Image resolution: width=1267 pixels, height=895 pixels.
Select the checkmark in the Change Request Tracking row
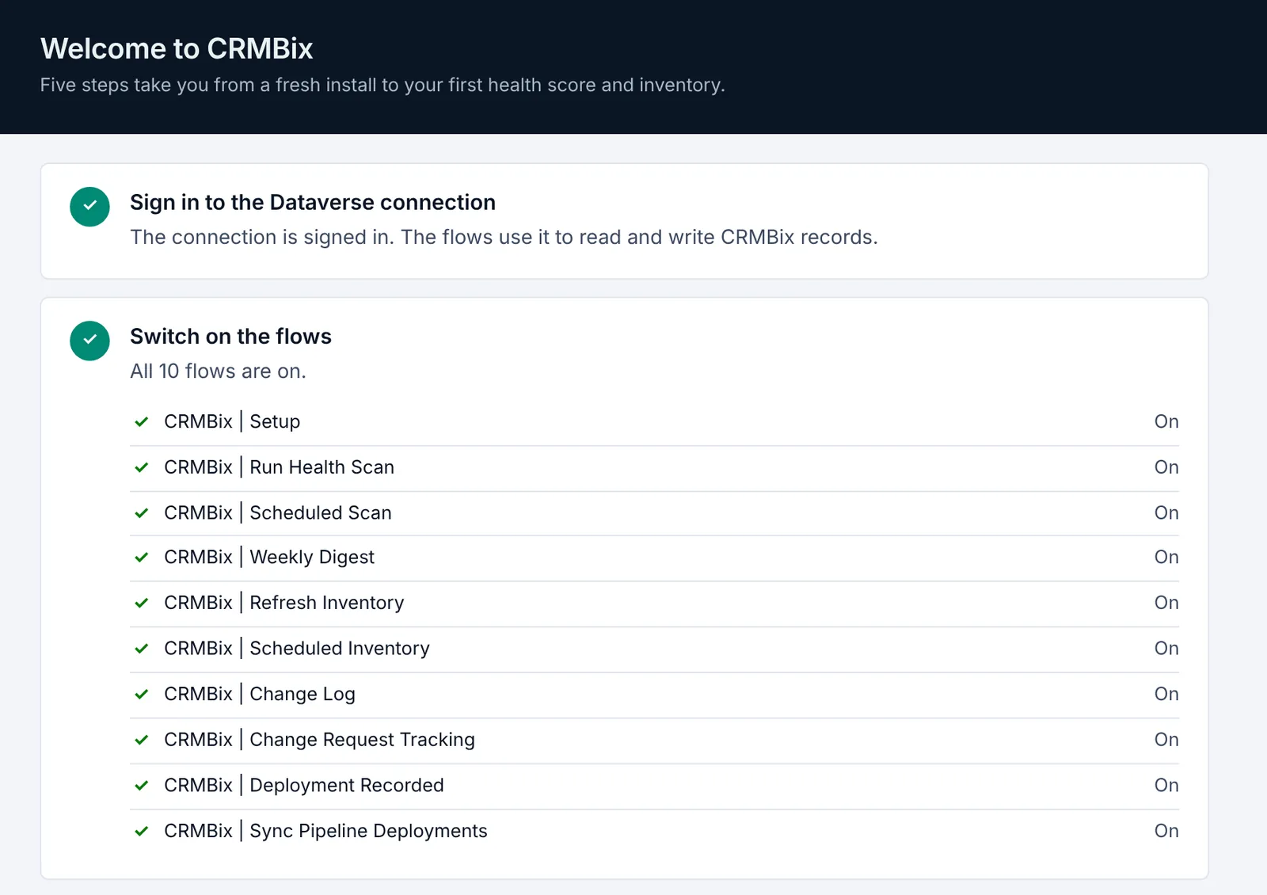[x=142, y=740]
